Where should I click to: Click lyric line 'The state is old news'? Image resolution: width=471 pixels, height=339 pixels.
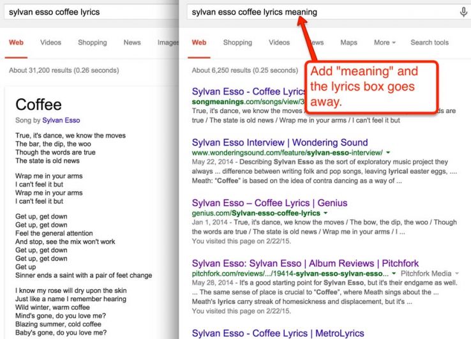click(47, 161)
